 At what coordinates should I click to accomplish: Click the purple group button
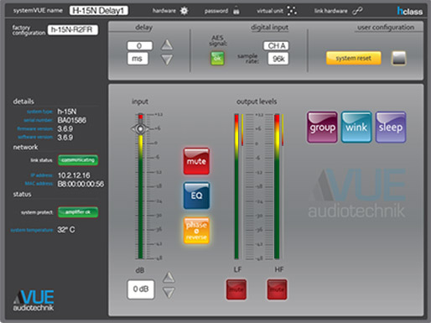322,128
